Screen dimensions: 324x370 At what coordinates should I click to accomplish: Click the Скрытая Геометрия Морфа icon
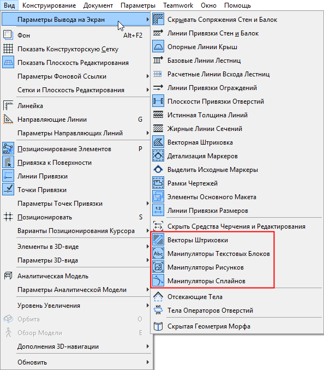coord(158,326)
